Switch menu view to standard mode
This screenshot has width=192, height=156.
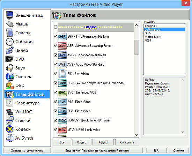point(98,150)
